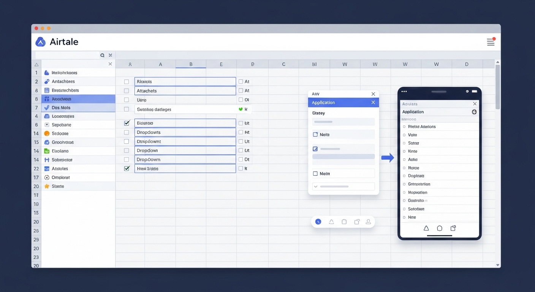Click the Sotmictar sidebar icon

coord(47,160)
